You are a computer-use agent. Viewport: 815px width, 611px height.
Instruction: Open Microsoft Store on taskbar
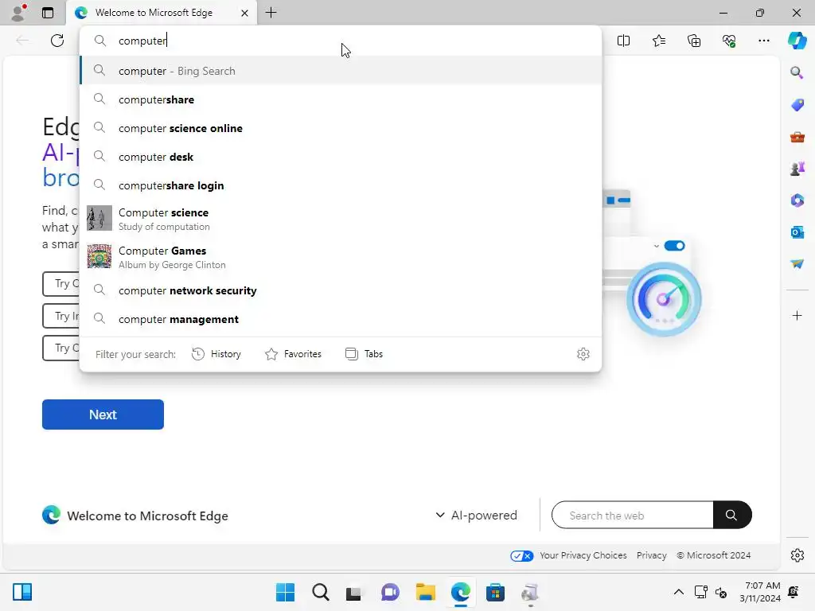point(495,592)
